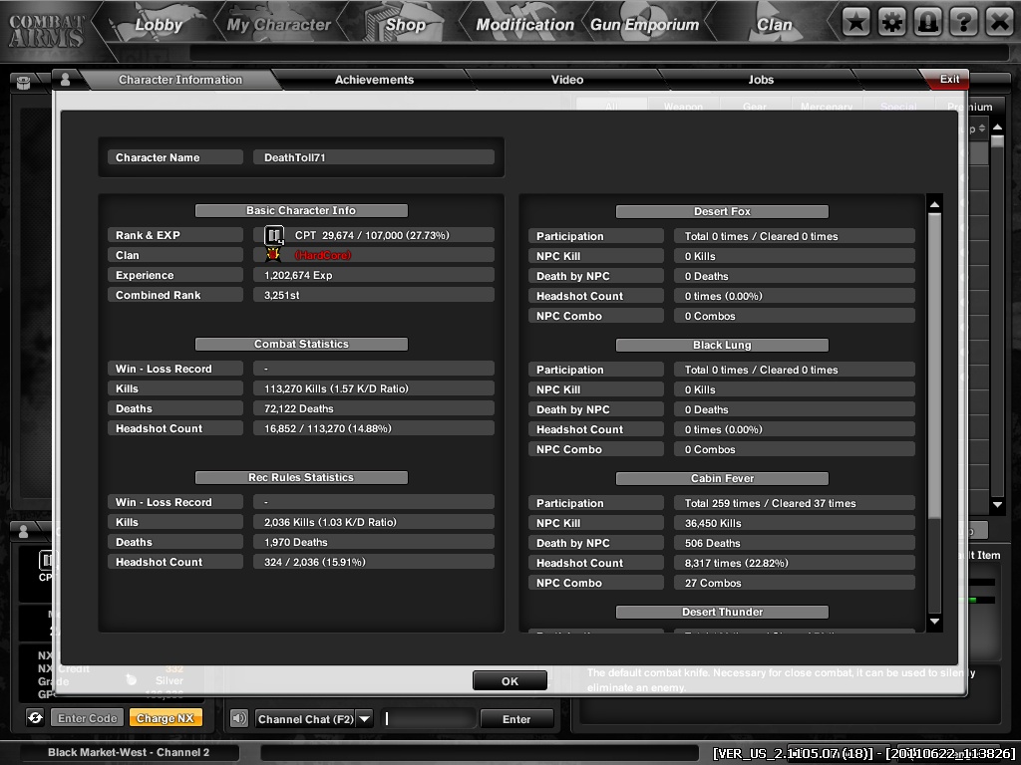Click the Black Lung header
Viewport: 1021px width, 765px height.
point(722,345)
